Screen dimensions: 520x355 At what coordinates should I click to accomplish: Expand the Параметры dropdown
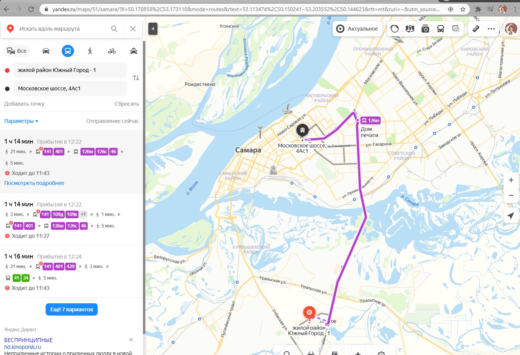(21, 121)
